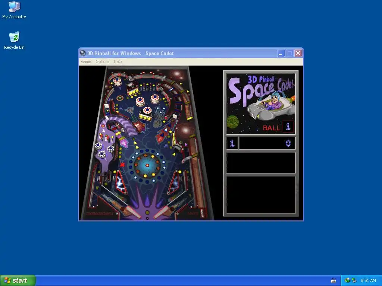Open the Help menu
This screenshot has height=286, width=382.
tap(118, 61)
